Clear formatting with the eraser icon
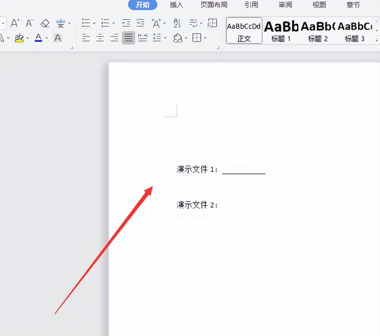 pos(45,23)
